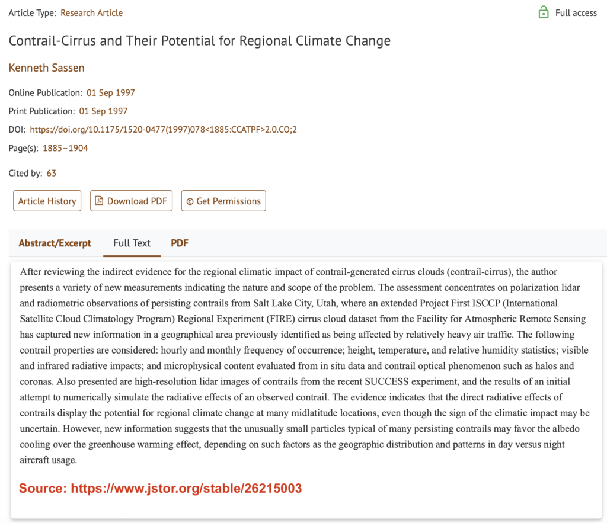The width and height of the screenshot is (607, 523).
Task: Click the copyright symbol in Get Permissions
Action: tap(190, 201)
